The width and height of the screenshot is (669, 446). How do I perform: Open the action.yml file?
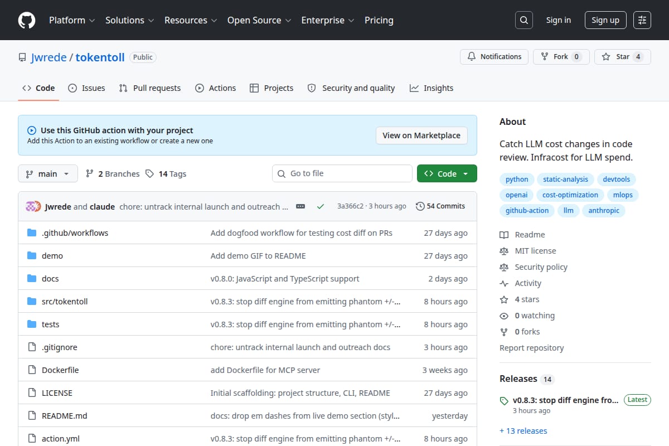(61, 439)
